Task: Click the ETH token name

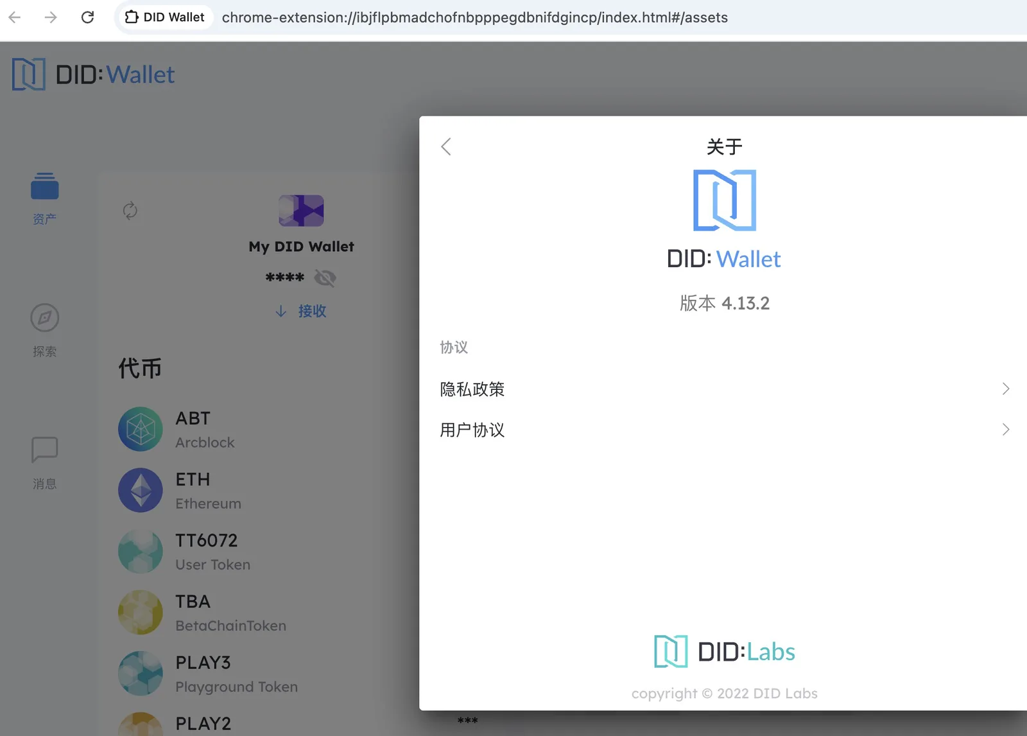Action: [193, 479]
